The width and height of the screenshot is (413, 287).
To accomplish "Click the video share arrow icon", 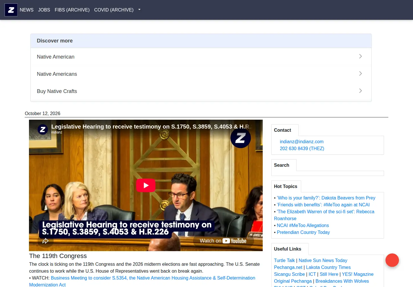I will 46,241.
